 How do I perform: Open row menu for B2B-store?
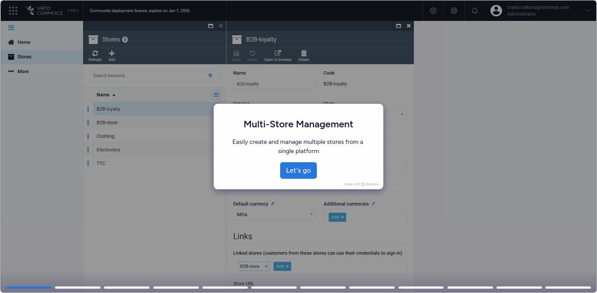(x=88, y=123)
